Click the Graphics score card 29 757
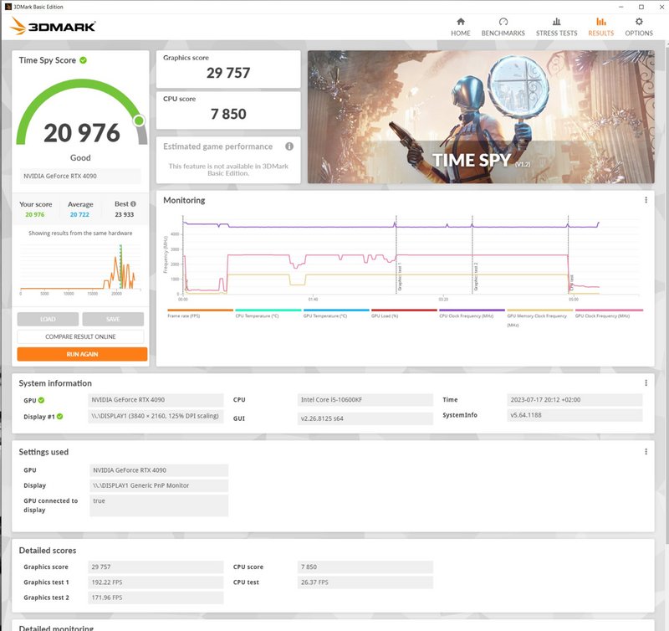The width and height of the screenshot is (669, 631). [228, 69]
